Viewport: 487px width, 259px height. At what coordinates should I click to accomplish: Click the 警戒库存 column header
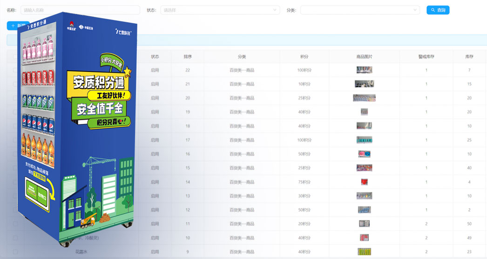point(426,57)
